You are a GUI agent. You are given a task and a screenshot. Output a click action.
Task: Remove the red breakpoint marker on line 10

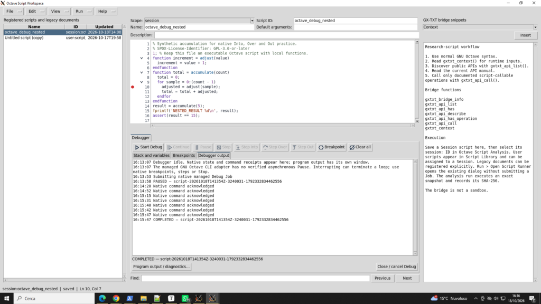[133, 87]
